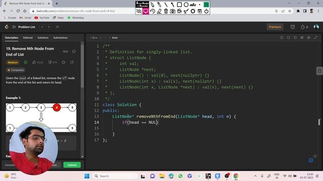
Task: Select the pencil tool in Screen Marker toolbar
Action: point(152,5)
